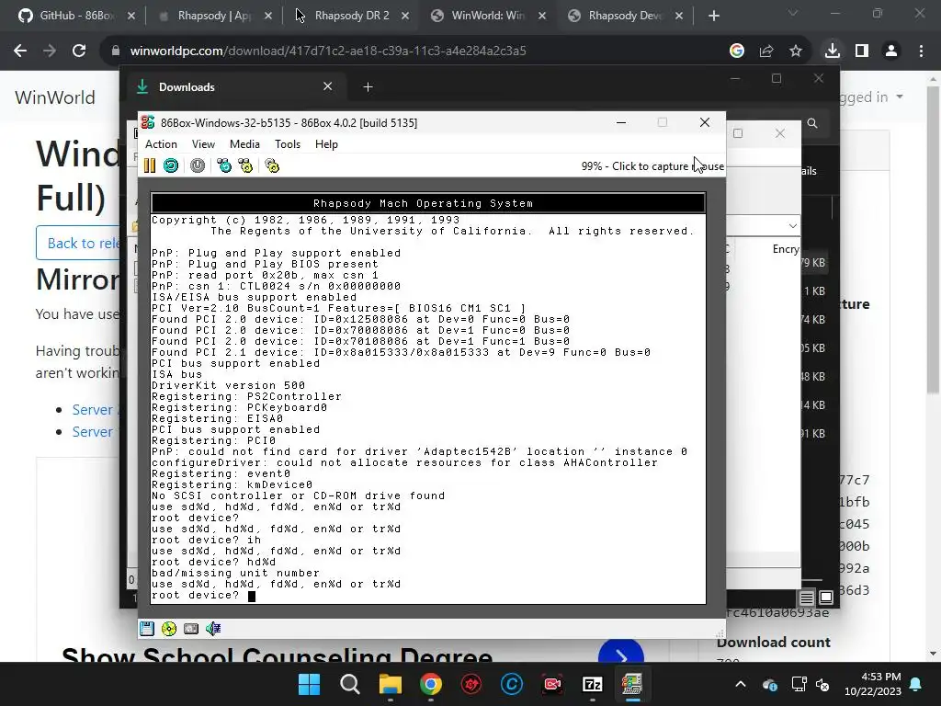941x706 pixels.
Task: Click the WinWorld site logo link
Action: point(54,97)
